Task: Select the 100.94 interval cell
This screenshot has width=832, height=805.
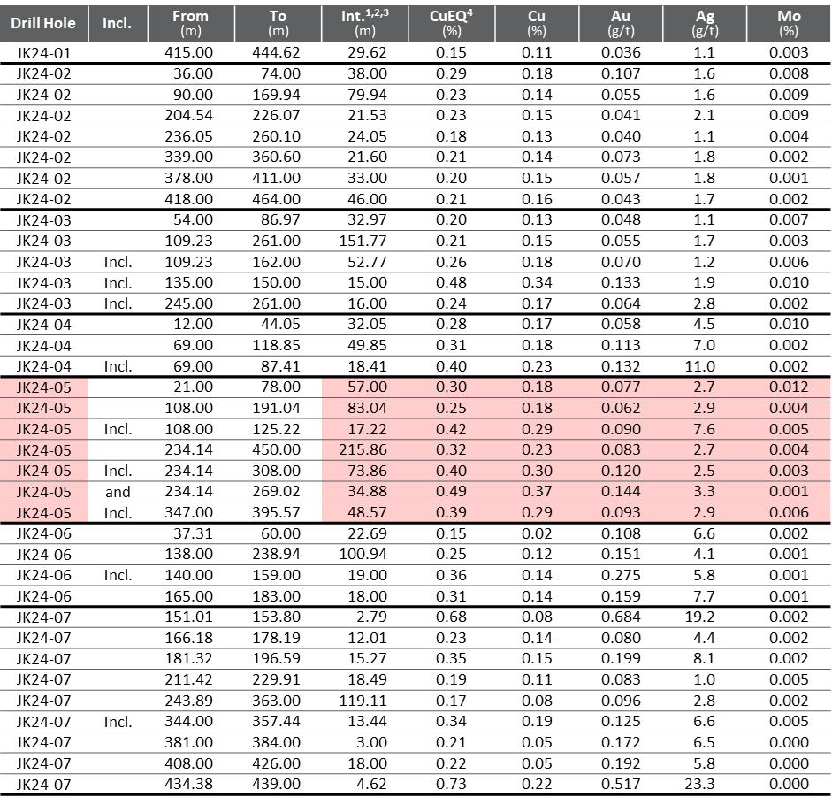Action: (x=364, y=555)
